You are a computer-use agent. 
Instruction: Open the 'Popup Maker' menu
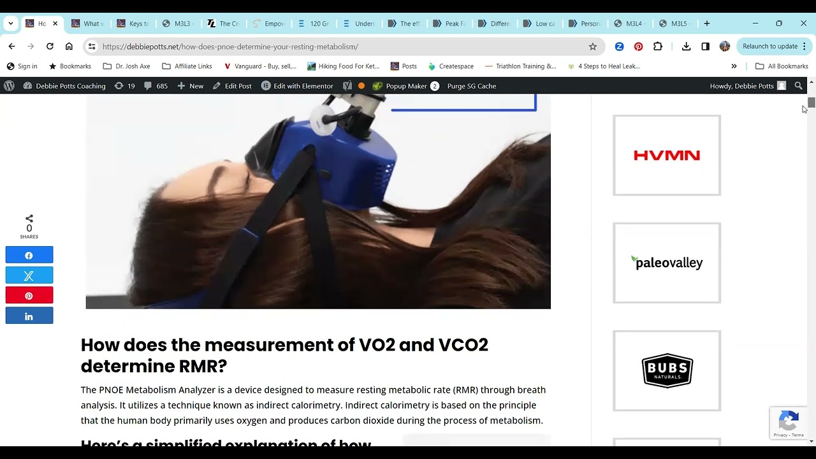pos(405,86)
